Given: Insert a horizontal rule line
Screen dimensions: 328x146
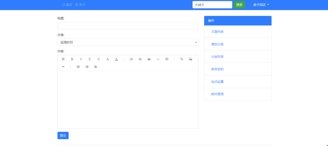Looking at the screenshot, I should [x=63, y=67].
